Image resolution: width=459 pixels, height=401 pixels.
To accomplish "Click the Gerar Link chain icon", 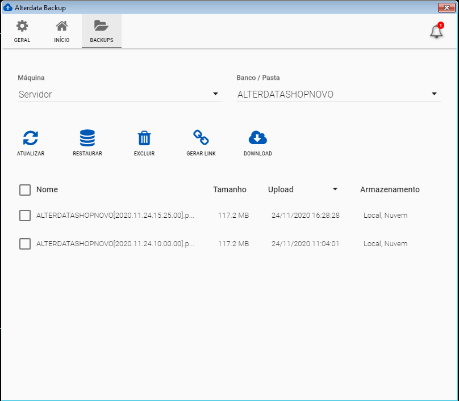I will [201, 138].
